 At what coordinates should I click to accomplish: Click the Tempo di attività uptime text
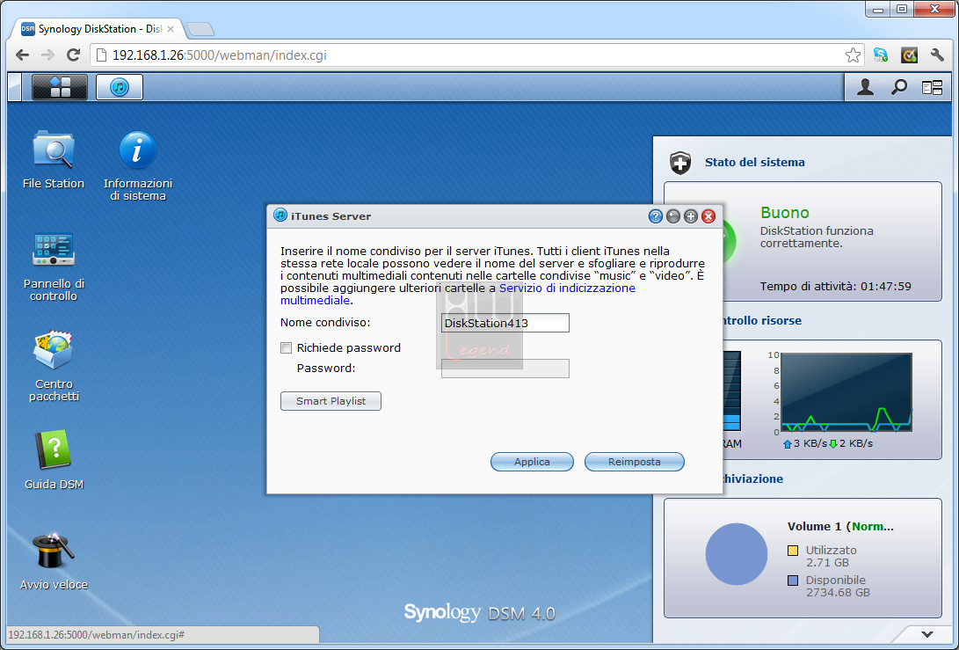[835, 287]
